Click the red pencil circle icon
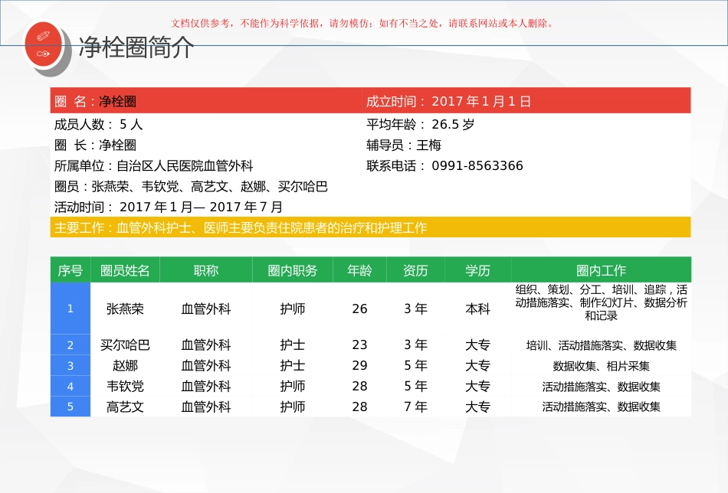This screenshot has width=728, height=493. 43,45
